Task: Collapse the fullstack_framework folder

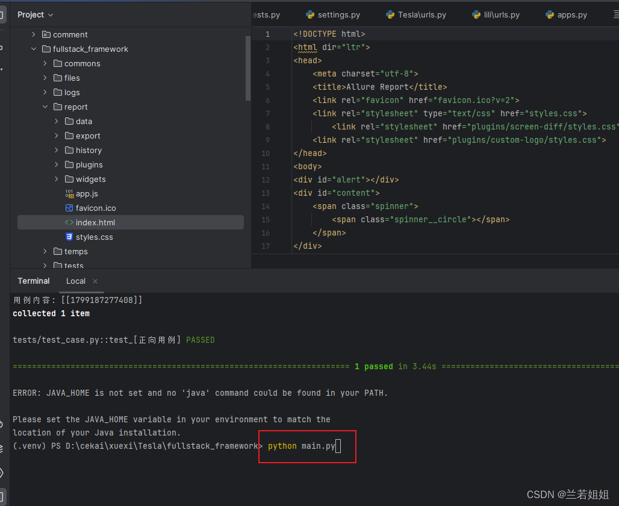Action: [34, 49]
